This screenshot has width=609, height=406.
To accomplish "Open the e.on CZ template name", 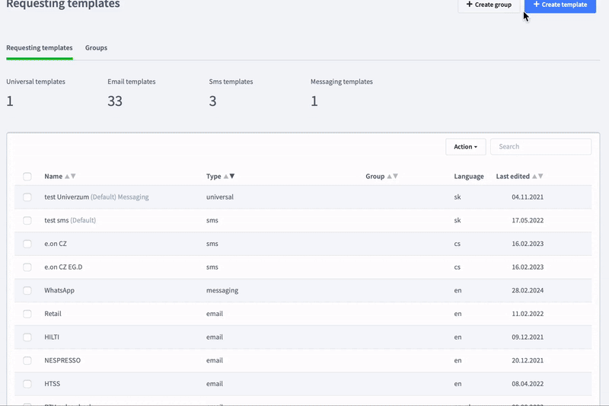I will pos(56,244).
